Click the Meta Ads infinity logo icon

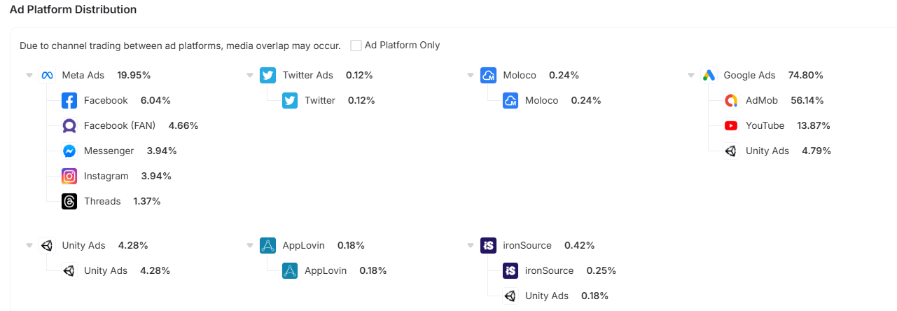(x=47, y=75)
